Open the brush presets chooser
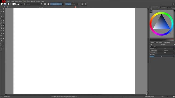This screenshot has height=98, width=175. [x=24, y=4]
